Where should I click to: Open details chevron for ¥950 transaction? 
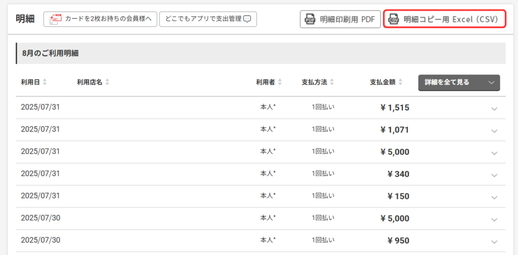click(x=494, y=241)
